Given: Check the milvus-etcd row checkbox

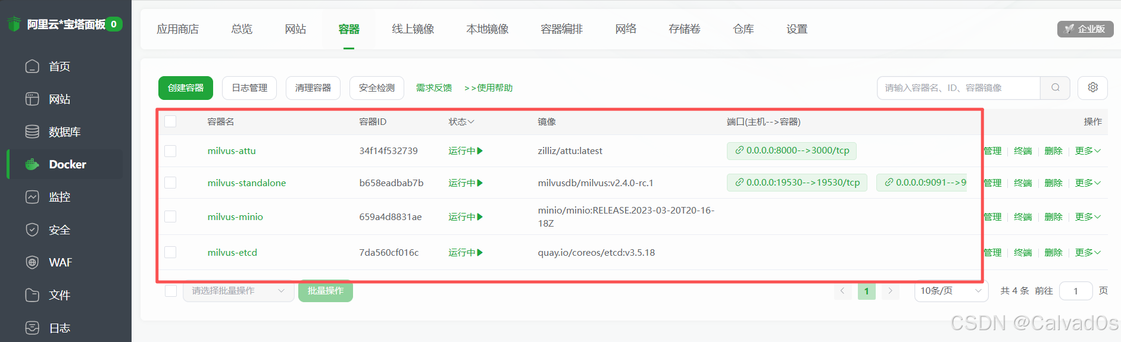Looking at the screenshot, I should tap(170, 252).
